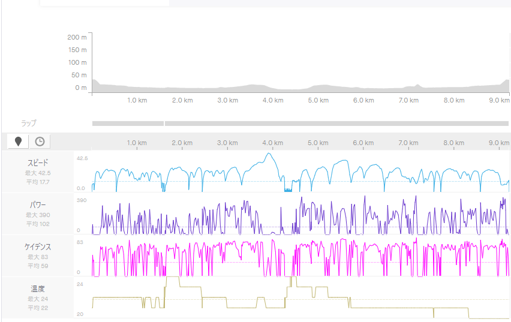Click the 150 m elevation axis label
Screen dimensions: 511x322
point(77,50)
